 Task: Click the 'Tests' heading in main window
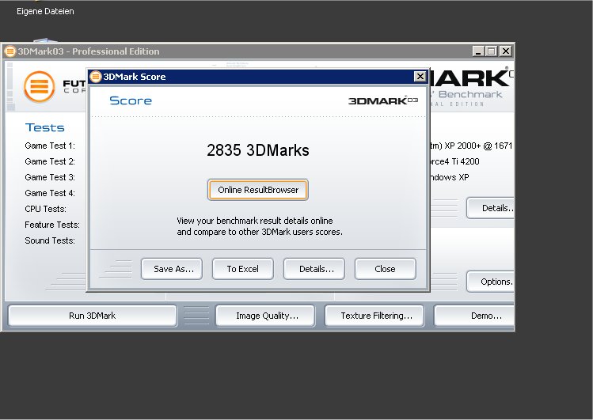coord(44,127)
